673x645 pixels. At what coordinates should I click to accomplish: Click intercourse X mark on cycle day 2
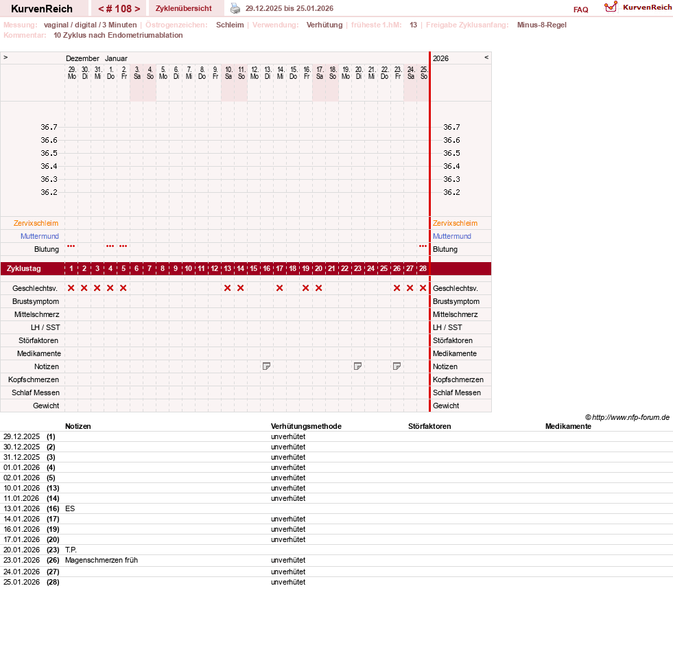pos(84,288)
